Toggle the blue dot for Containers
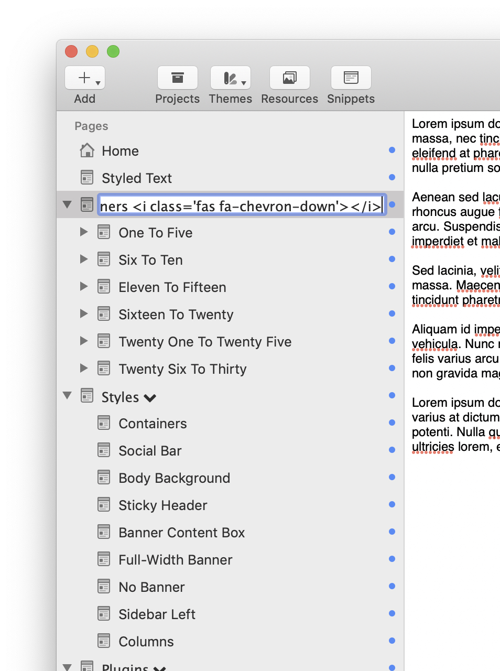500x671 pixels. [392, 423]
